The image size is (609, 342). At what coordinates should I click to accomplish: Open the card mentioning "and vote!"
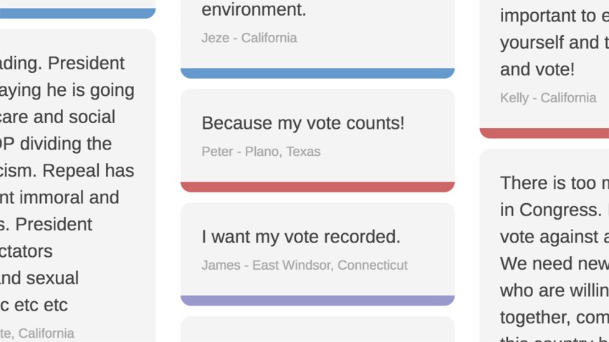(544, 64)
